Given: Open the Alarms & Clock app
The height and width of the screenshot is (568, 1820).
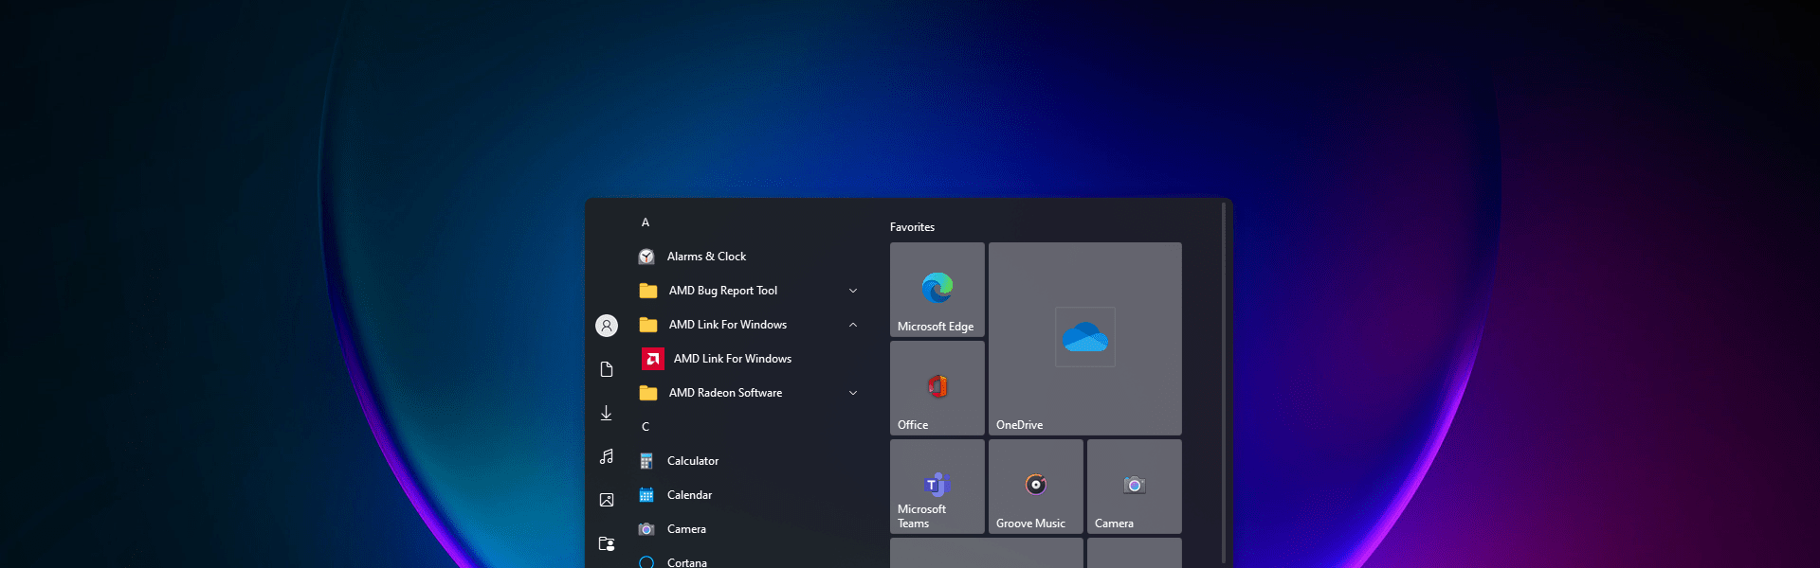Looking at the screenshot, I should click(749, 257).
